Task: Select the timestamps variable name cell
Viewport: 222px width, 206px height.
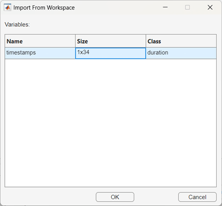Action: [40, 53]
